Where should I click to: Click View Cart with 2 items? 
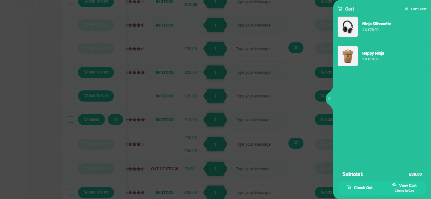click(404, 188)
